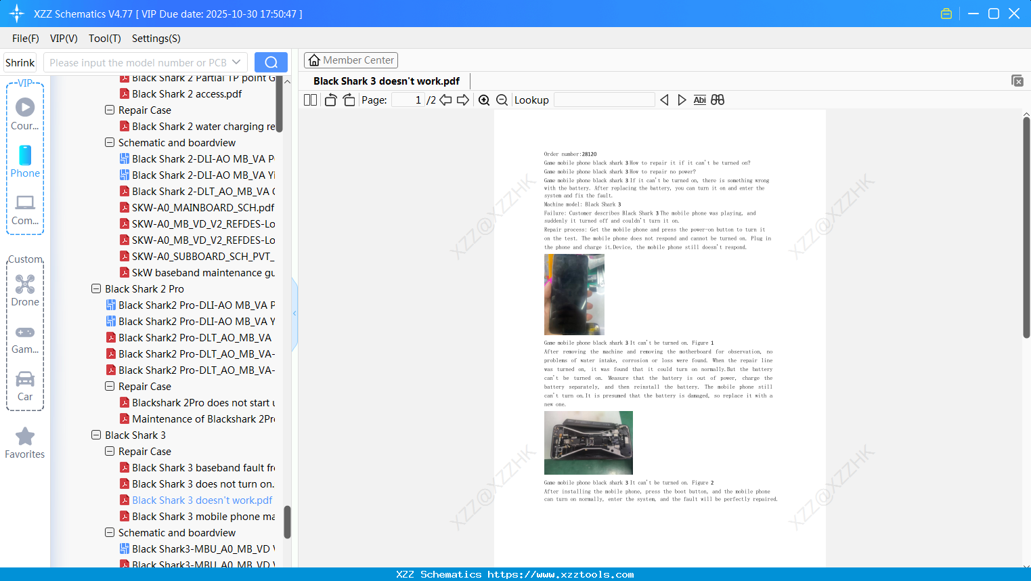Open the File(F) menu
Screen dimensions: 1031x581
[26, 39]
